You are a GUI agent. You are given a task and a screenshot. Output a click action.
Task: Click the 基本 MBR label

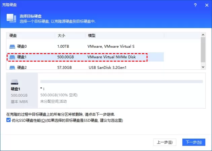point(19,102)
